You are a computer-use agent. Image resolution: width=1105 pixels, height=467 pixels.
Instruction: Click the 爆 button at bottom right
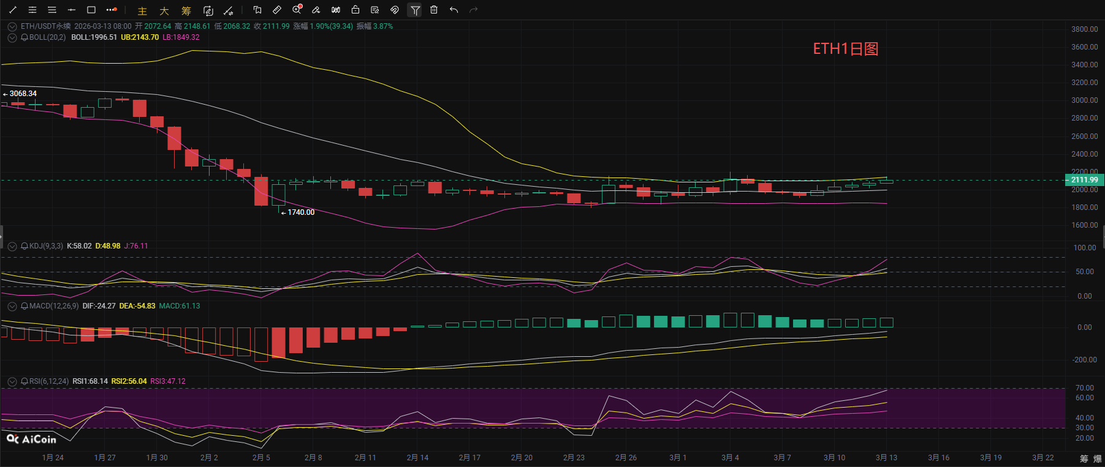pos(1098,458)
